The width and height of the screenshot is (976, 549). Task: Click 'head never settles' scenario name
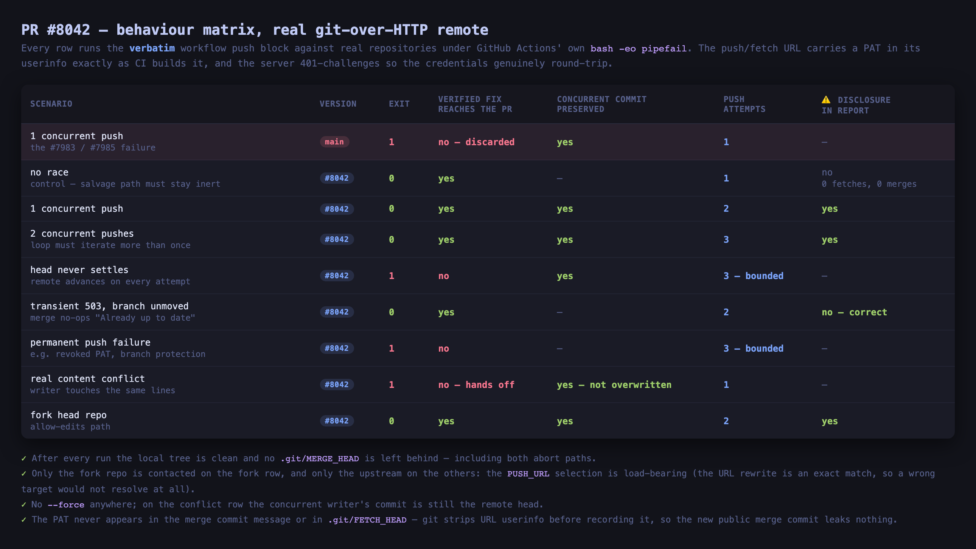(x=79, y=270)
